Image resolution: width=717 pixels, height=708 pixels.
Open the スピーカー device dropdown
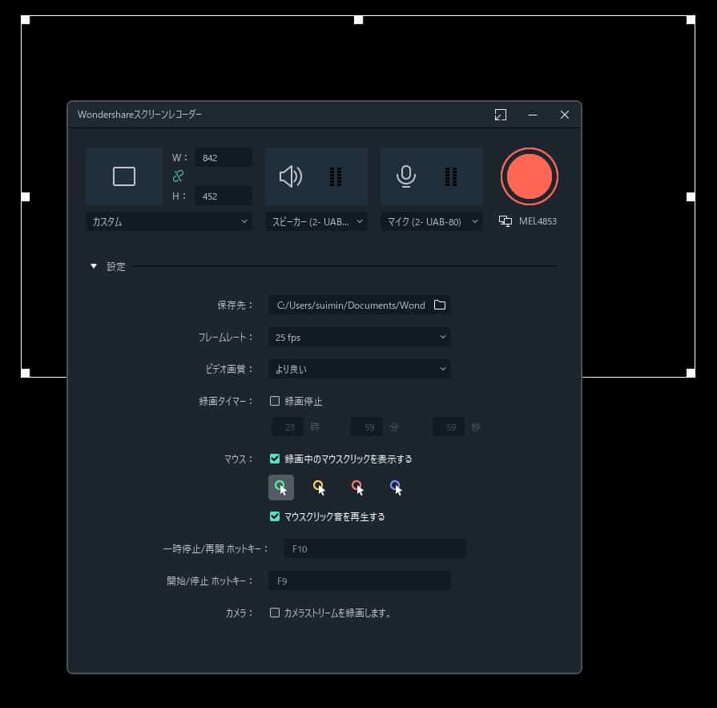(x=316, y=221)
